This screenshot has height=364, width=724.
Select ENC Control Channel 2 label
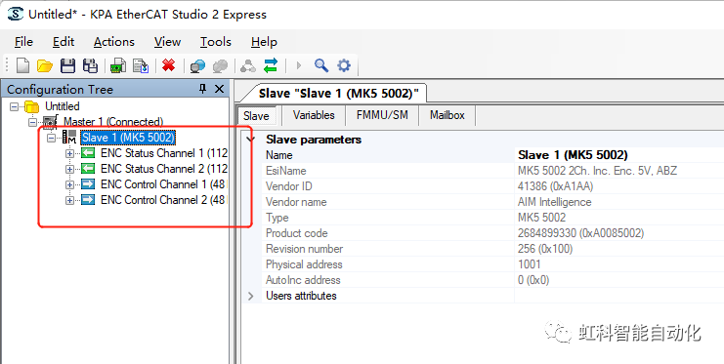162,200
